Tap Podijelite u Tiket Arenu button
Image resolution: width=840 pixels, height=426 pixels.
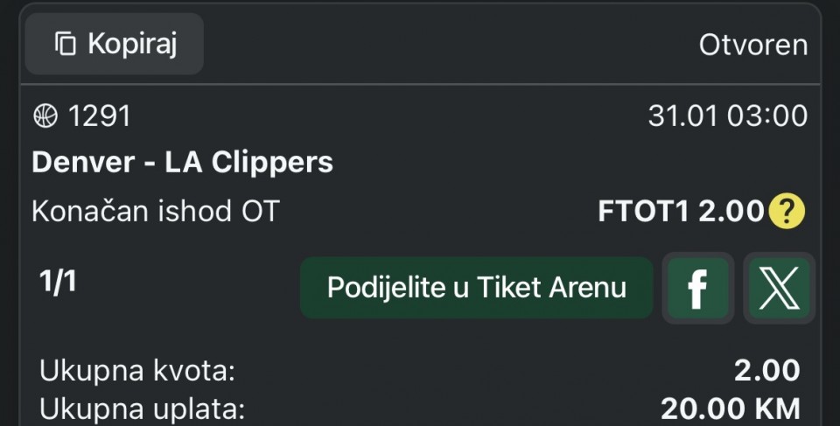(476, 288)
